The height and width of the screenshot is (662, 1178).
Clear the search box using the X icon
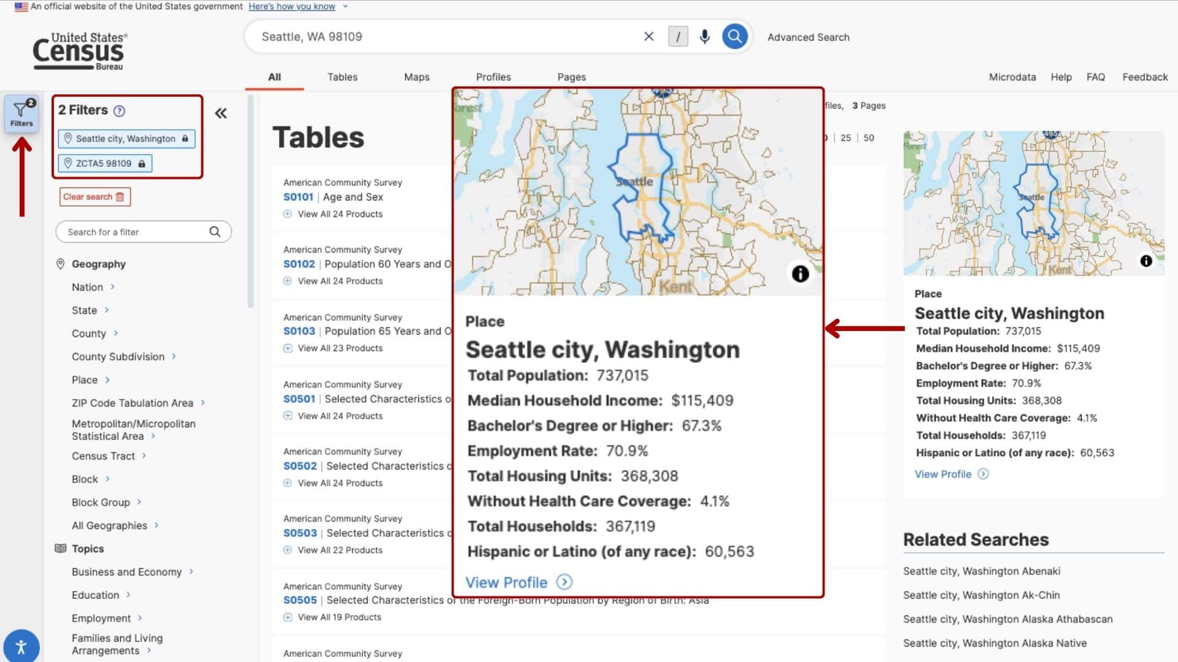[649, 36]
